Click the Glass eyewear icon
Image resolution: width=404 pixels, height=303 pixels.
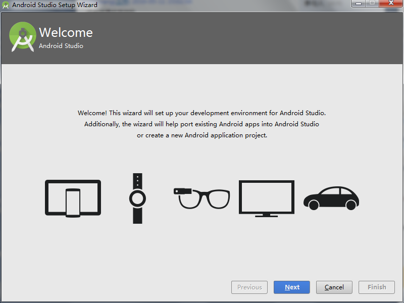pyautogui.click(x=201, y=198)
